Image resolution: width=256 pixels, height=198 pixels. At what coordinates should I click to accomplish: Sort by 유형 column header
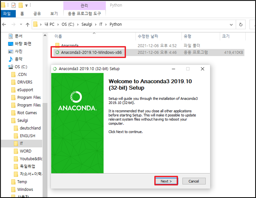(x=187, y=36)
